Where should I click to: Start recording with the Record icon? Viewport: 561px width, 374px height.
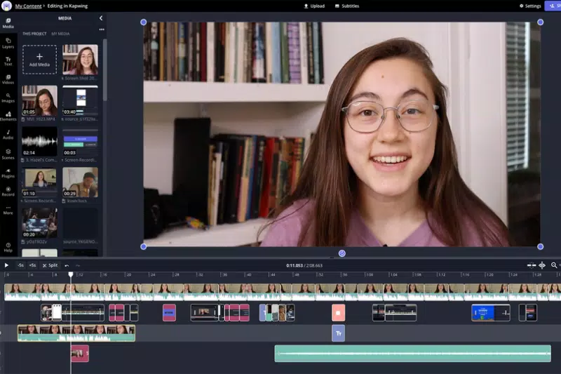coord(8,191)
